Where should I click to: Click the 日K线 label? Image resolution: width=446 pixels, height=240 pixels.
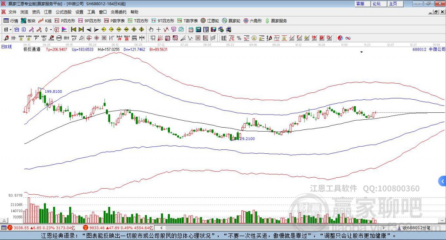click(7, 47)
